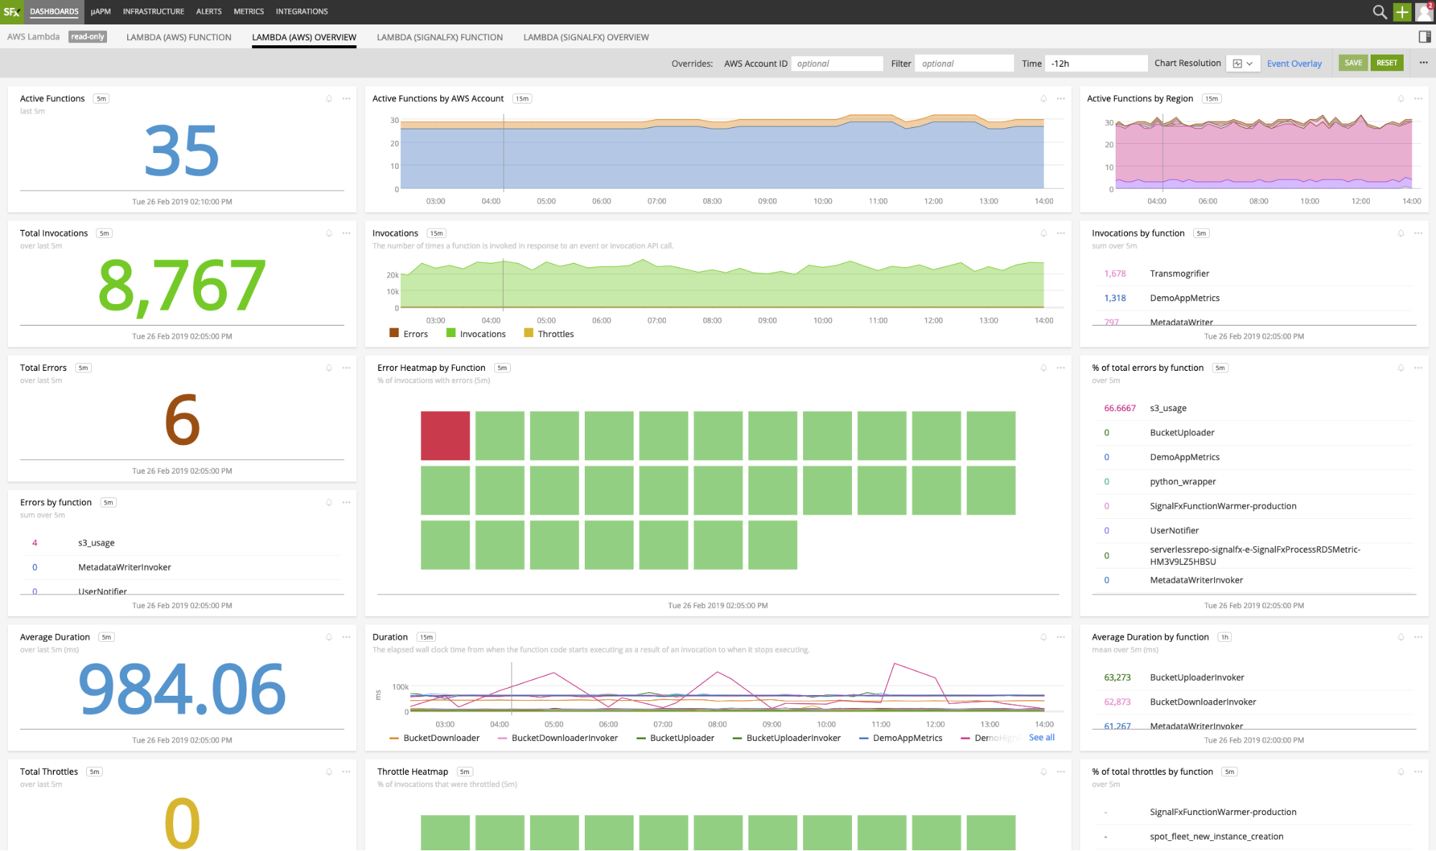Image resolution: width=1436 pixels, height=851 pixels.
Task: Click the SFx logo home icon
Action: click(11, 11)
